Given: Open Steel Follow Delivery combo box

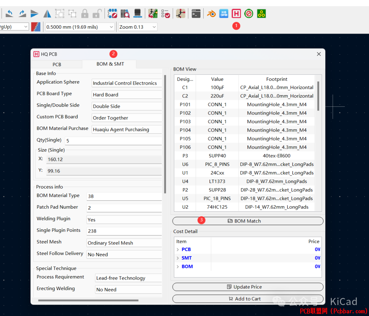Looking at the screenshot, I should coord(124,254).
